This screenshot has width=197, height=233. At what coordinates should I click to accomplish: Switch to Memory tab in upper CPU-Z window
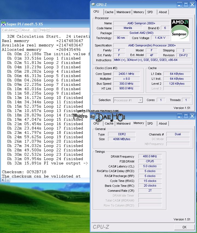(139, 12)
